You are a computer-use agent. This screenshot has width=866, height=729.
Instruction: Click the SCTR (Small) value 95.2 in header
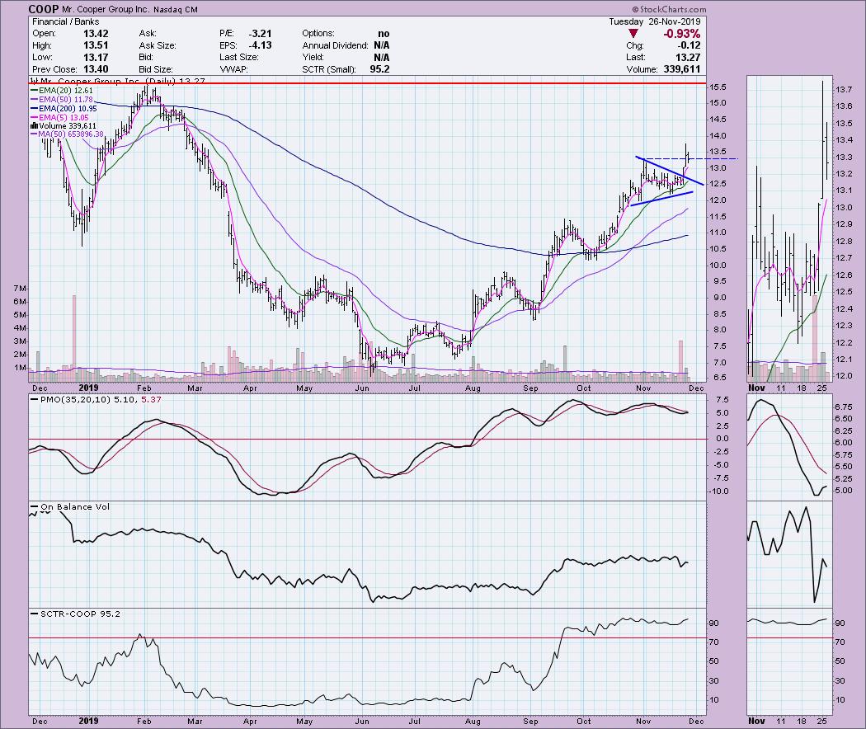(380, 69)
